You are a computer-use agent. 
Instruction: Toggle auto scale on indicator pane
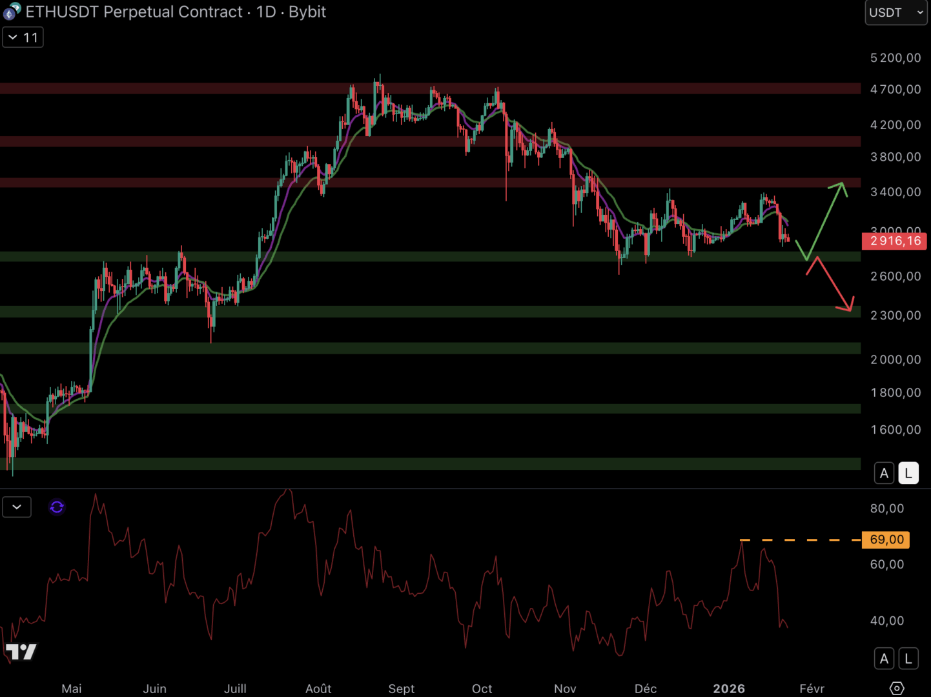[x=884, y=658]
